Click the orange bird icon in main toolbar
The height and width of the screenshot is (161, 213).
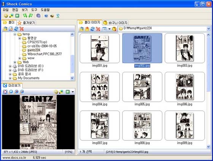click(x=52, y=16)
